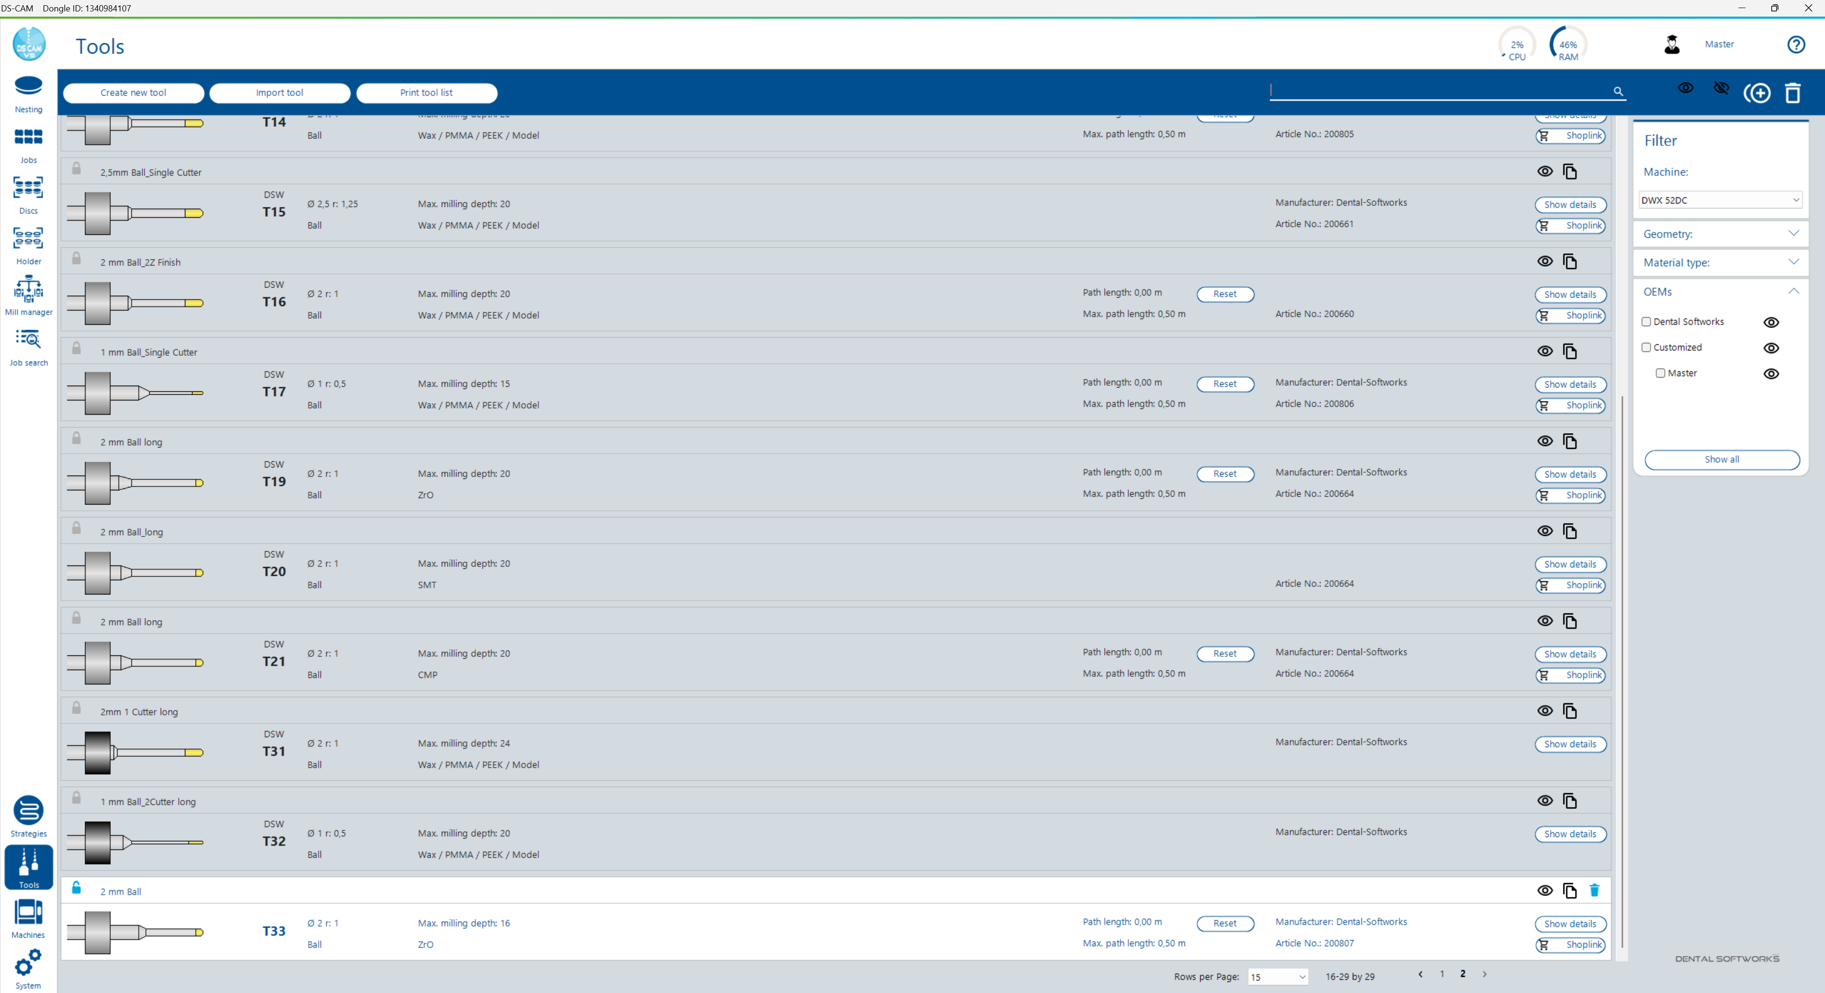Open the Machines section
Viewport: 1825px width, 993px height.
(x=29, y=918)
